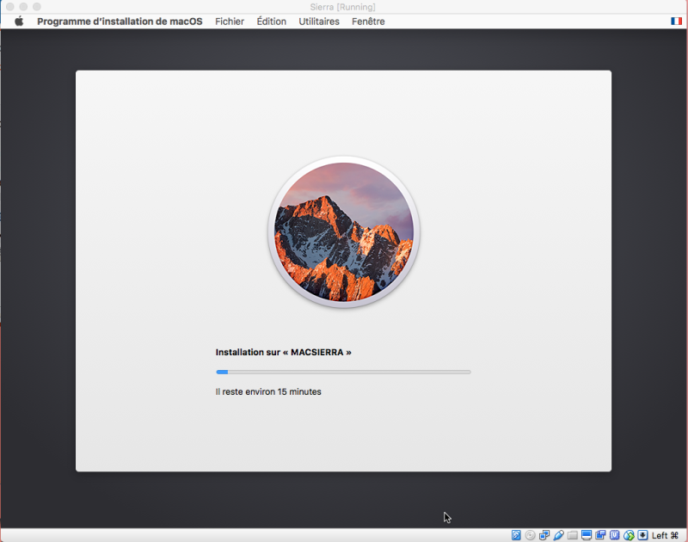688x542 pixels.
Task: Click the zoom window button
Action: [37, 7]
